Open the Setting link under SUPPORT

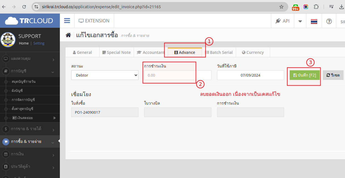39,43
